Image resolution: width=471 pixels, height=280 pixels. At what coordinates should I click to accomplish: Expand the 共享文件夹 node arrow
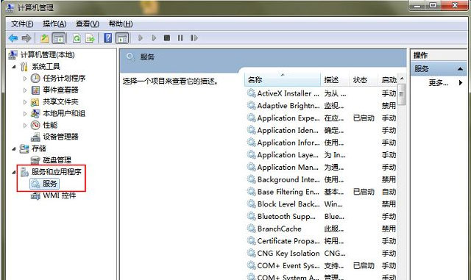(x=25, y=102)
